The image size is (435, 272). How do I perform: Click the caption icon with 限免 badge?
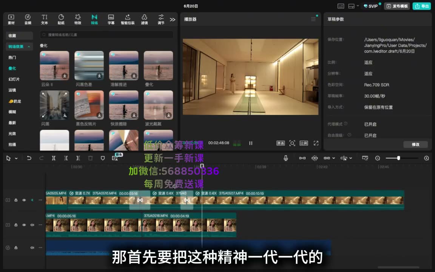pos(115,158)
